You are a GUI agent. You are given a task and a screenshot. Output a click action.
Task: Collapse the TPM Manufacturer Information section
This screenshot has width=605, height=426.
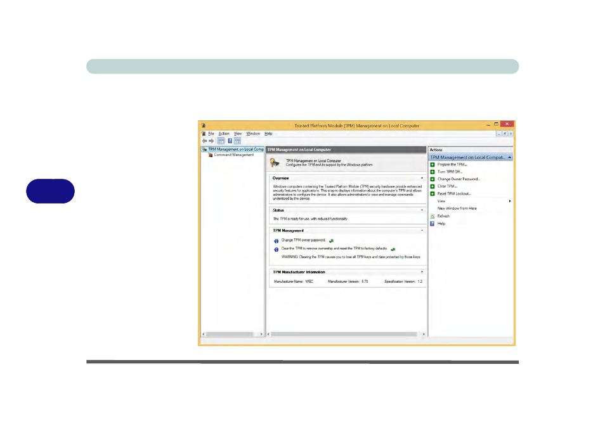422,272
